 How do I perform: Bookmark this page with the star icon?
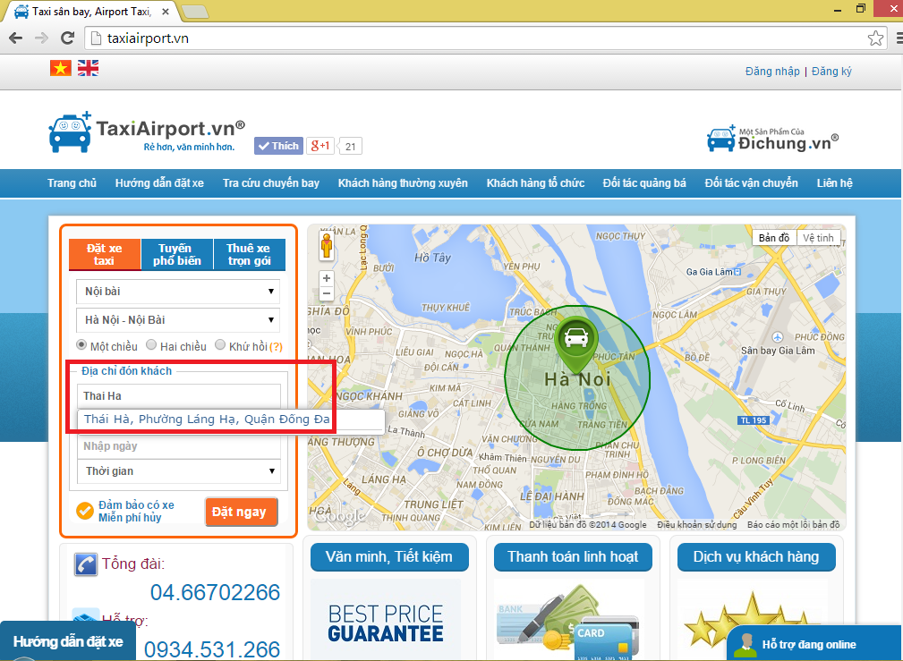(875, 38)
